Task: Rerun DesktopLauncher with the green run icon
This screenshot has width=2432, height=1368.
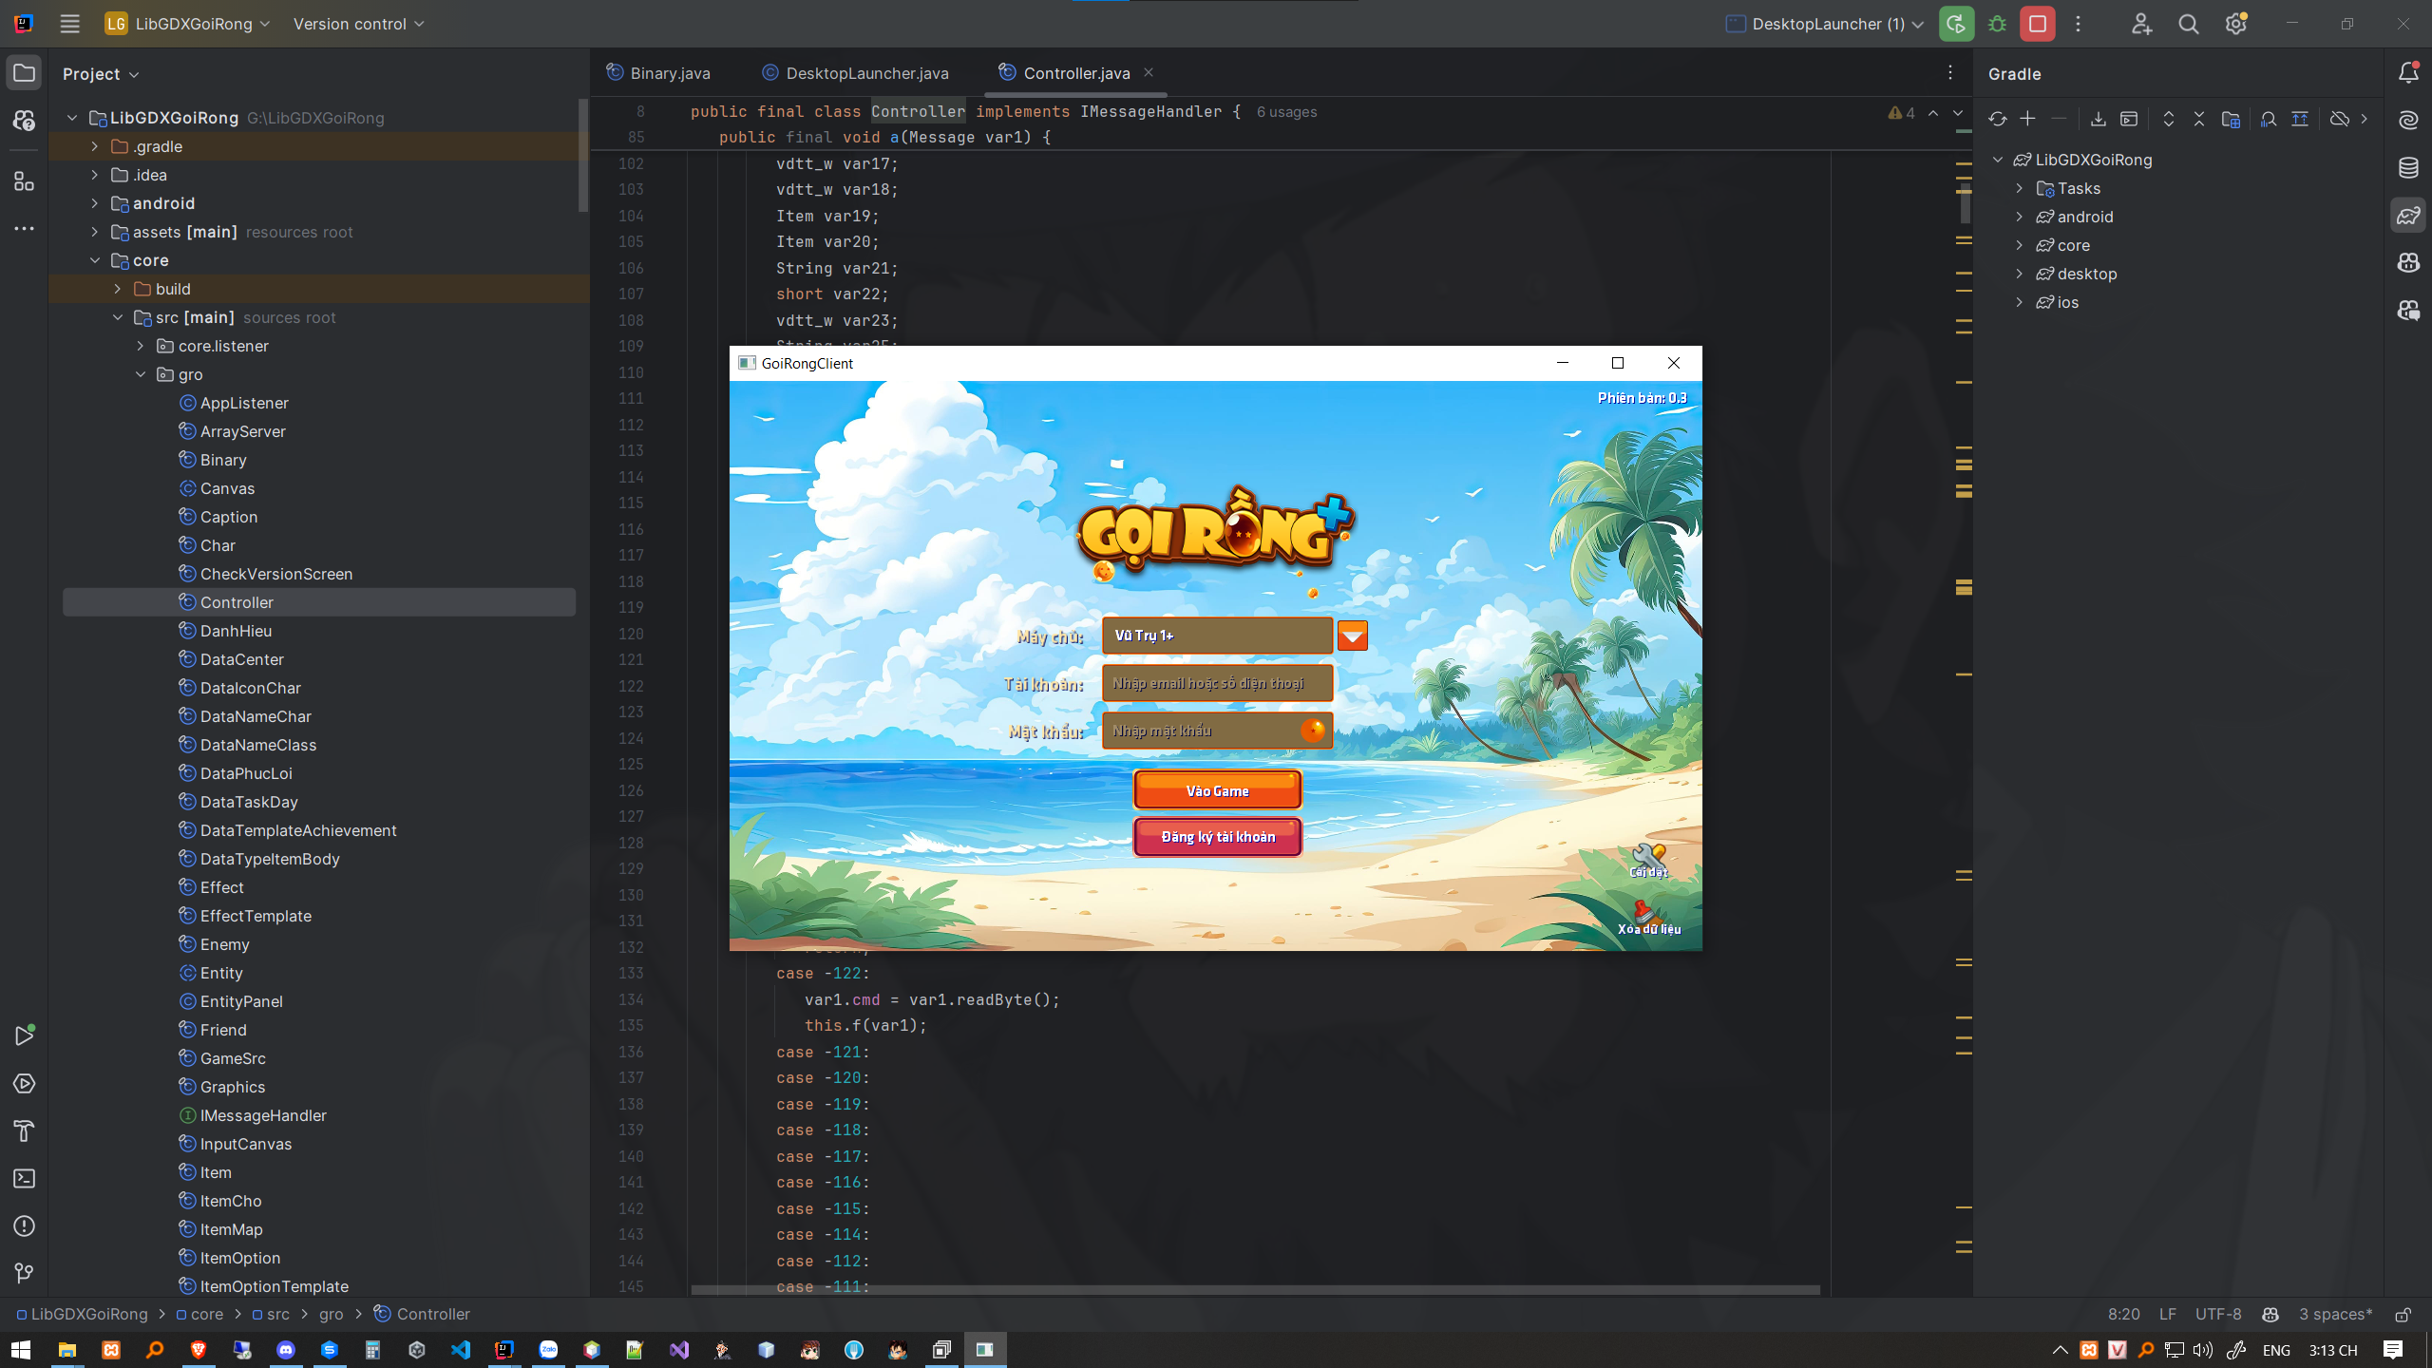Action: coord(1956,24)
